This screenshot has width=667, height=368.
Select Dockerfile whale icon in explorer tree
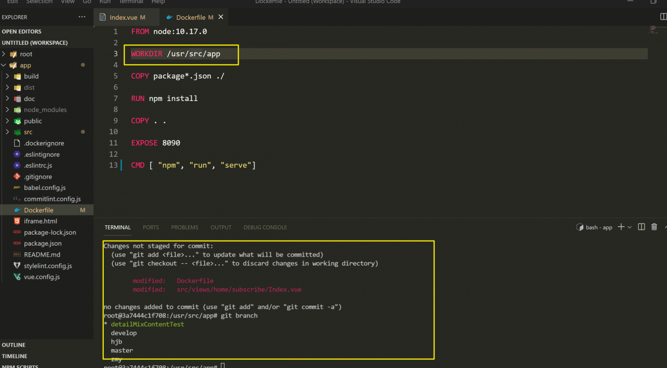17,210
